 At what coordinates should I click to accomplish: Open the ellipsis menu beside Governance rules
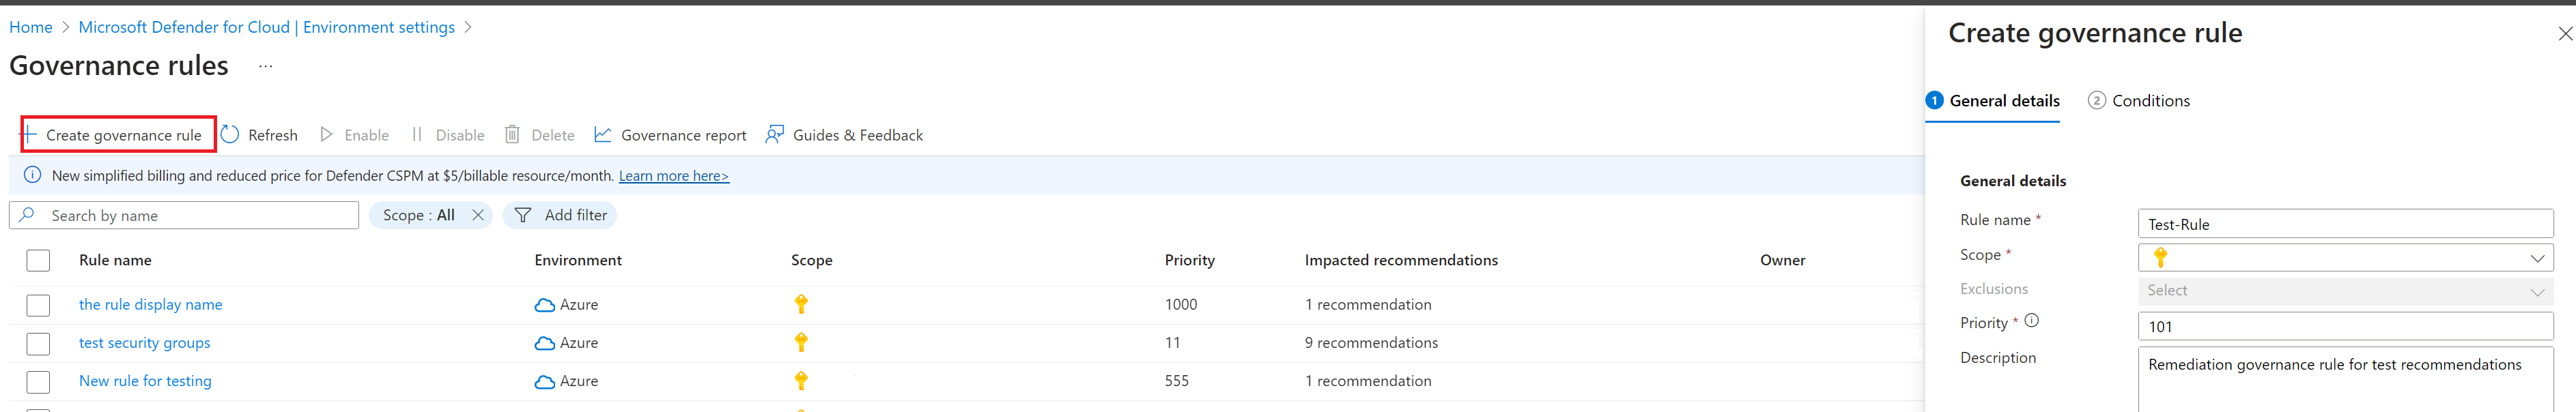265,66
